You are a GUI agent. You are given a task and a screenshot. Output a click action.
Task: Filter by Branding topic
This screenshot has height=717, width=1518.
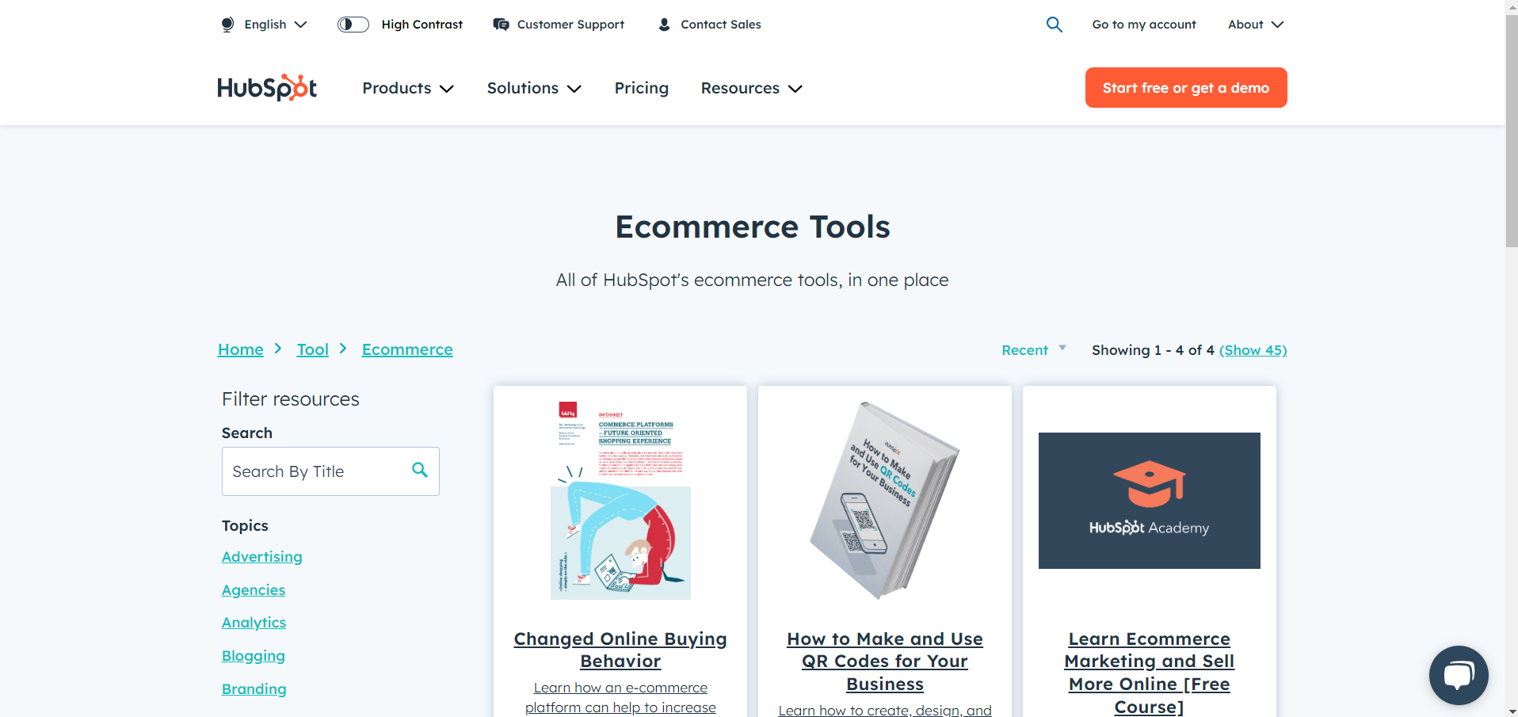254,689
